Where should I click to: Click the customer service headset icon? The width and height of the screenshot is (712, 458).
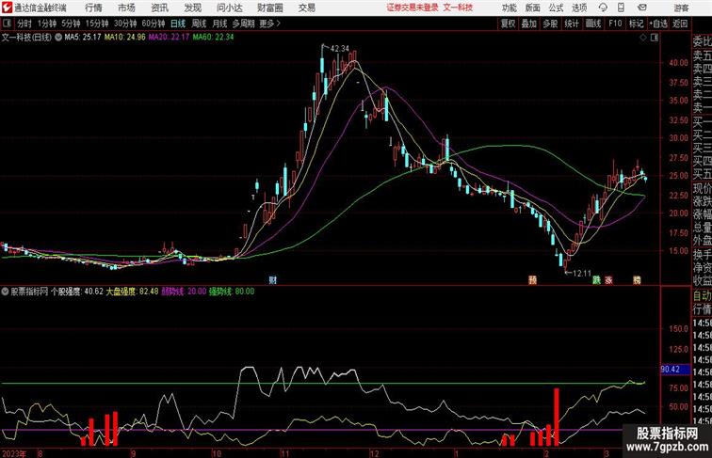603,8
